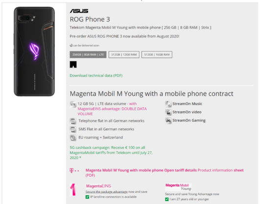Select the black color swatch
269x204 pixels.
point(73,64)
